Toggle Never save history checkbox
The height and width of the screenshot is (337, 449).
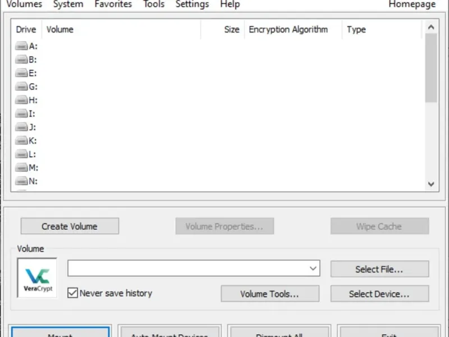click(x=72, y=293)
